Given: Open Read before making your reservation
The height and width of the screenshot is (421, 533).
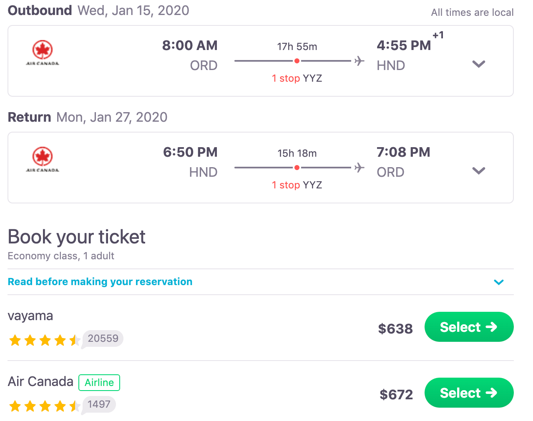Looking at the screenshot, I should pyautogui.click(x=100, y=282).
